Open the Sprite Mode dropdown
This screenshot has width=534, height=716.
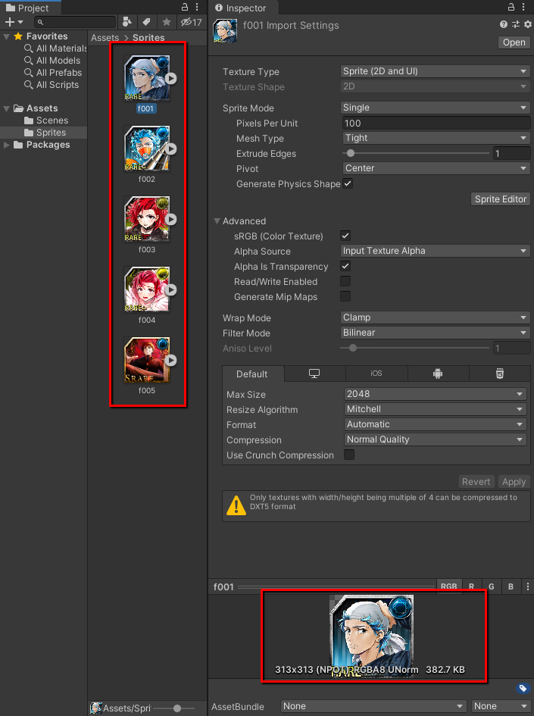tap(436, 108)
